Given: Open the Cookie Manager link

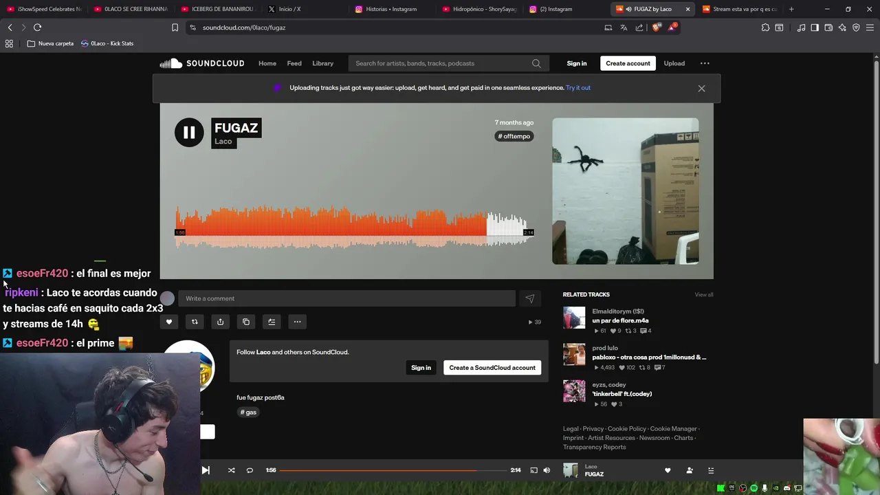Looking at the screenshot, I should tap(674, 429).
